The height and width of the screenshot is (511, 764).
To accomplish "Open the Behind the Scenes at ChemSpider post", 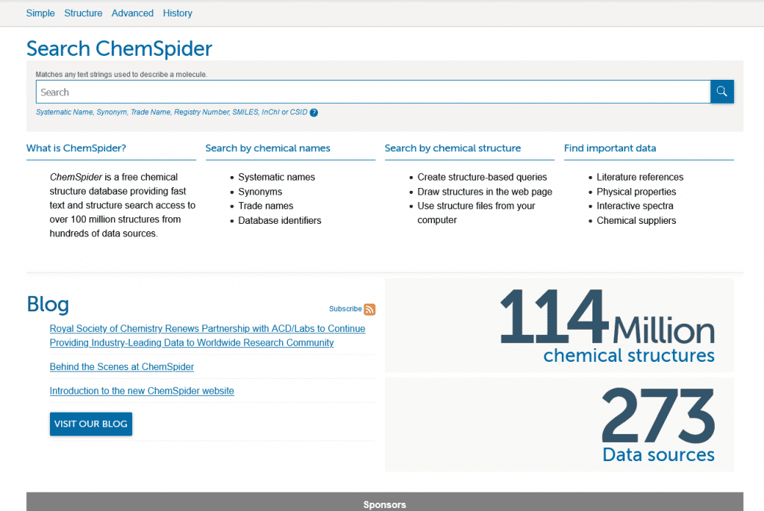I will 121,366.
